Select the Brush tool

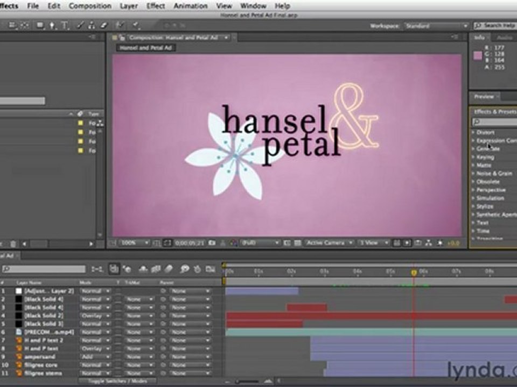(80, 25)
